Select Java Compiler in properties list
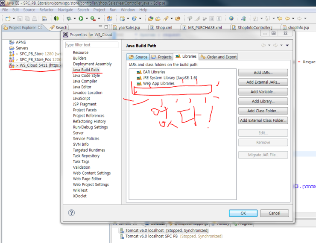The image size is (316, 243). point(85,81)
